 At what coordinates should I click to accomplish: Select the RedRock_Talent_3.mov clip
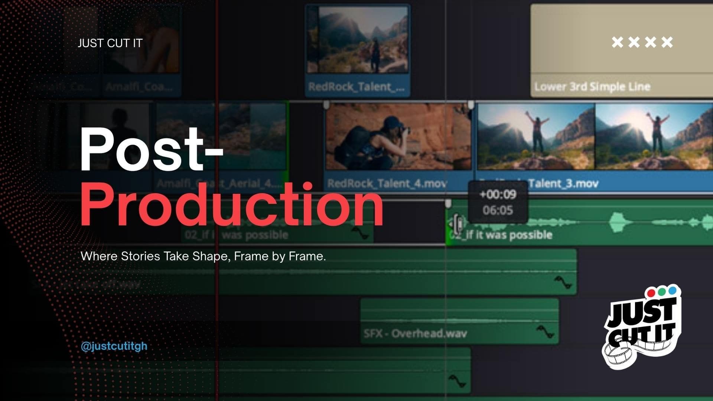[x=594, y=147]
